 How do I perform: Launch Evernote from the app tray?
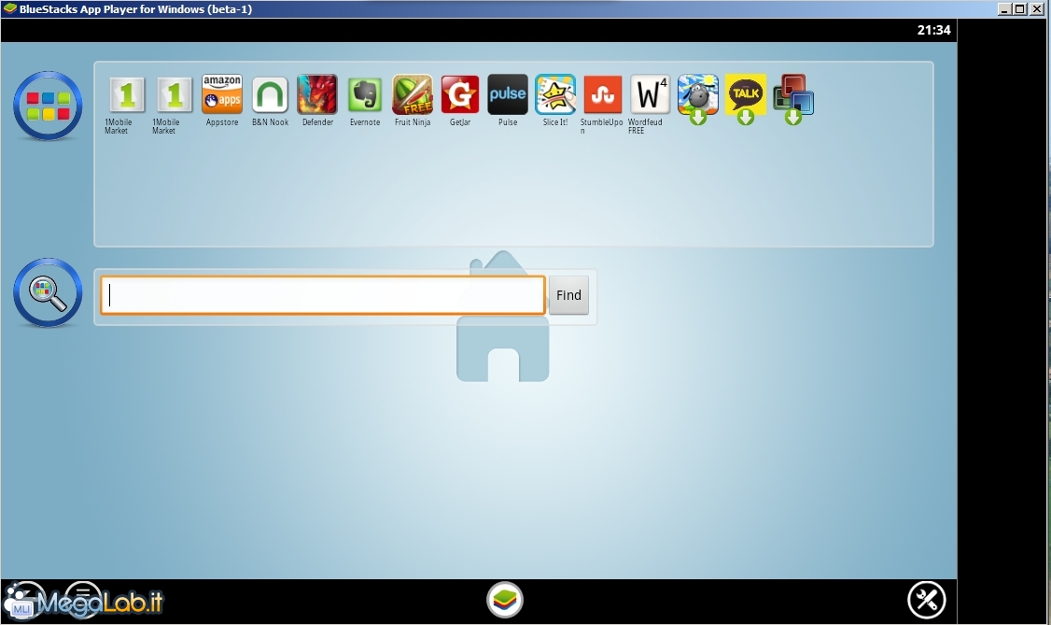click(365, 95)
